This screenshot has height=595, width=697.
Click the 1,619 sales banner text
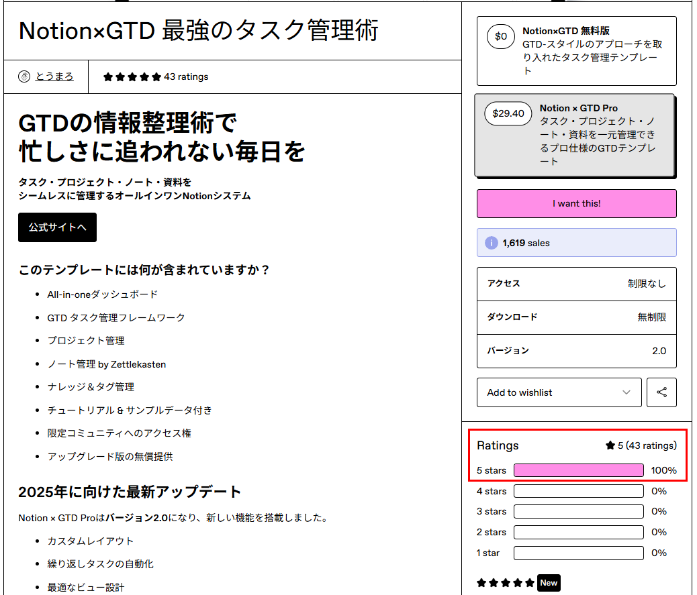(526, 243)
